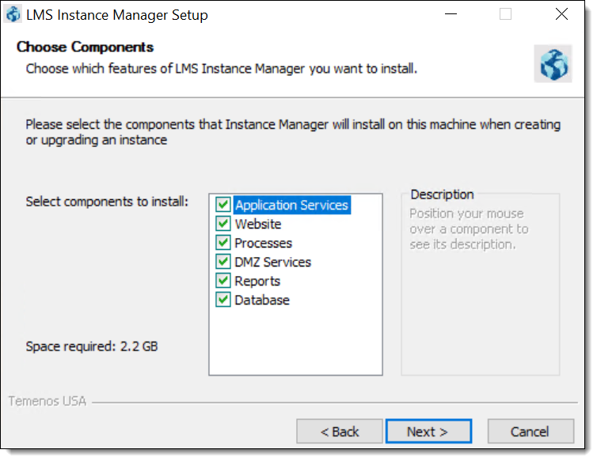Select the Website label in component list
Image resolution: width=597 pixels, height=461 pixels.
click(x=258, y=224)
